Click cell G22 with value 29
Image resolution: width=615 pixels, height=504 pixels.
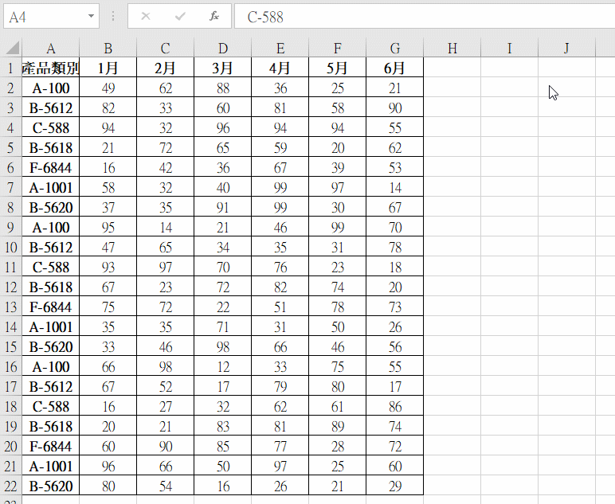pos(395,486)
